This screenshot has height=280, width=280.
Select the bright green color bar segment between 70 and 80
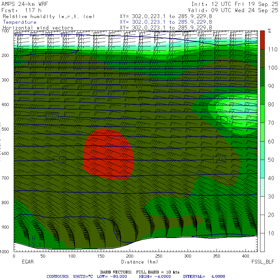262,114
